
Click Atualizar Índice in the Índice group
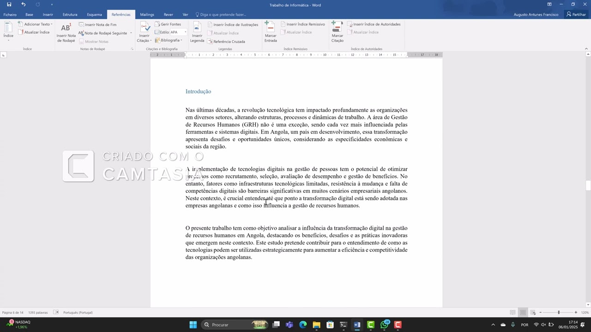(x=34, y=32)
